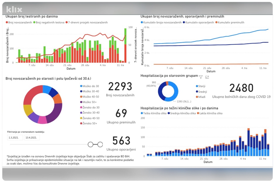275x183 pixels.
Task: Select the 'Žensko 50+' legend item
Action: coord(89,123)
